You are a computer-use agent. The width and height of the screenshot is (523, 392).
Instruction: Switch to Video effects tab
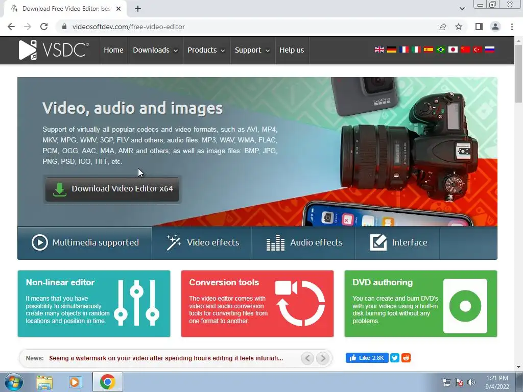[x=202, y=242]
